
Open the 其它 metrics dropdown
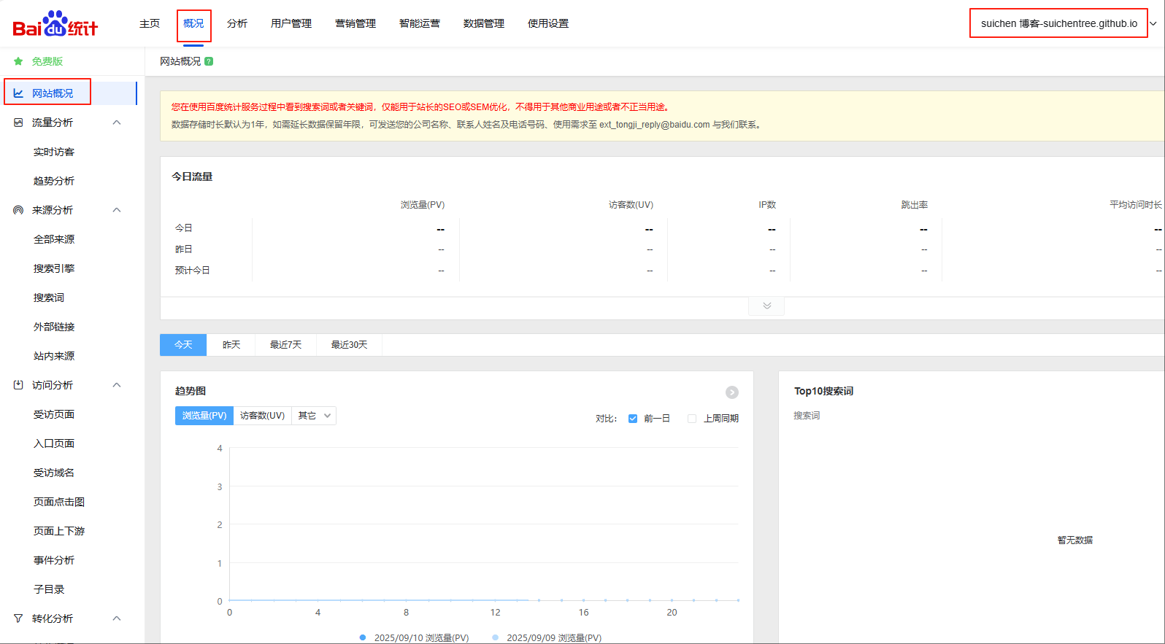point(314,416)
